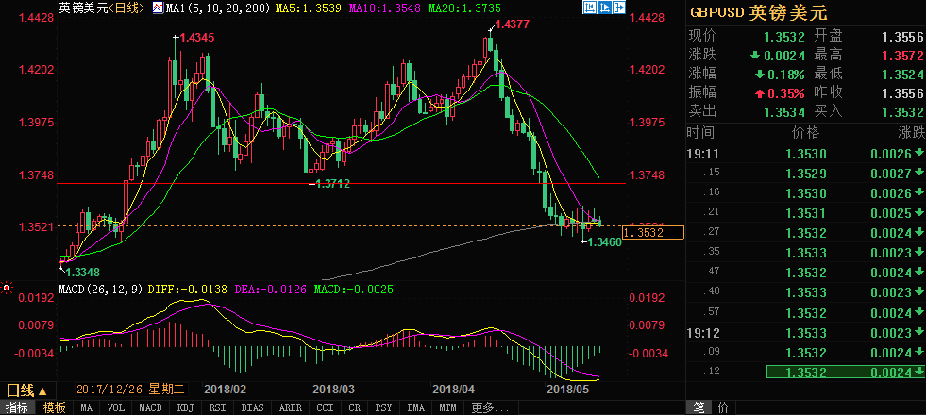Click the 1.3460 low price label

[x=605, y=241]
